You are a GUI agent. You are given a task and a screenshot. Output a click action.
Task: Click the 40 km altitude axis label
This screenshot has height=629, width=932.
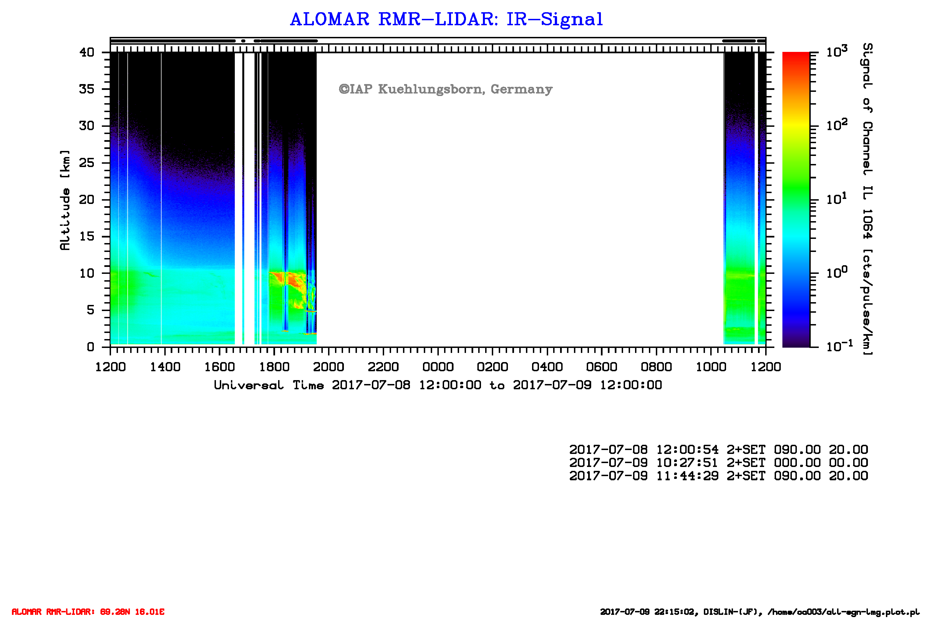[87, 52]
